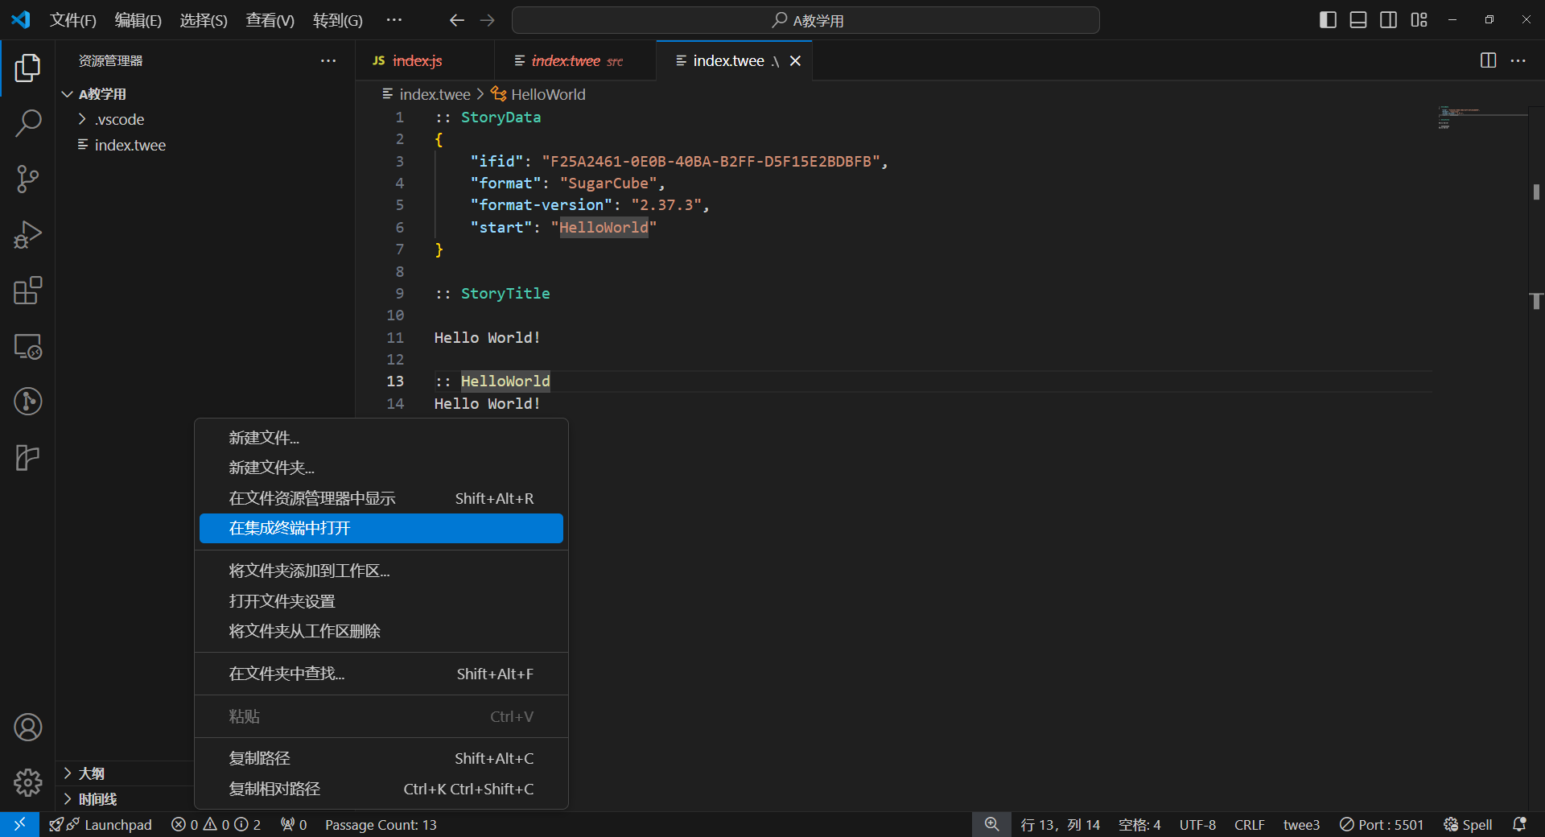This screenshot has height=837, width=1545.
Task: Open editor more actions ellipsis
Action: point(1518,60)
